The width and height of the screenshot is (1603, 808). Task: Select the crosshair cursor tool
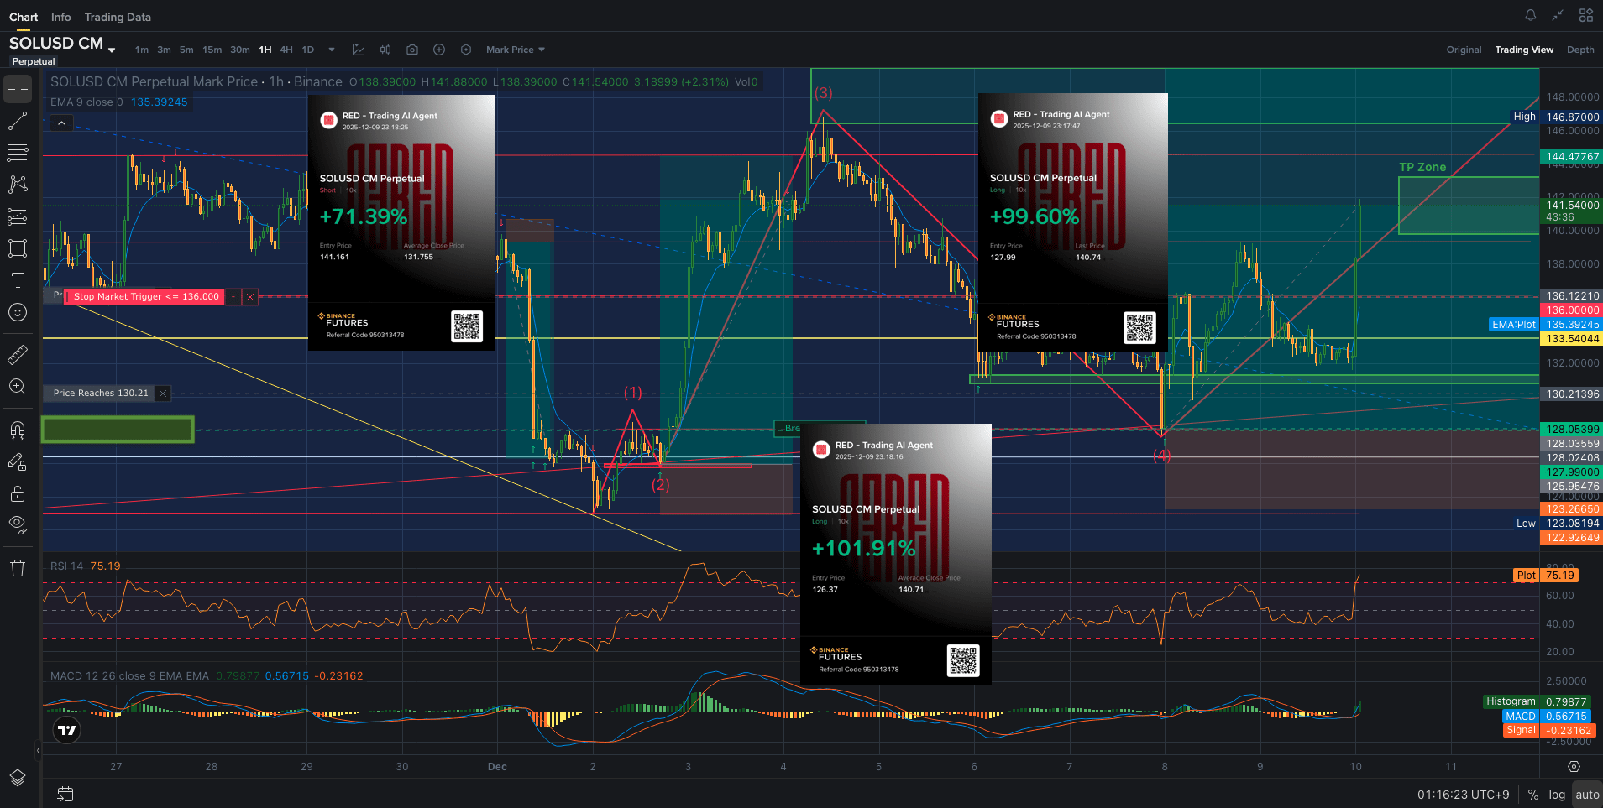(x=18, y=89)
